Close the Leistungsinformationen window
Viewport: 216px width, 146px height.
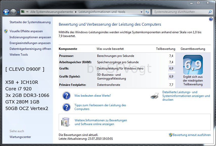(208, 3)
